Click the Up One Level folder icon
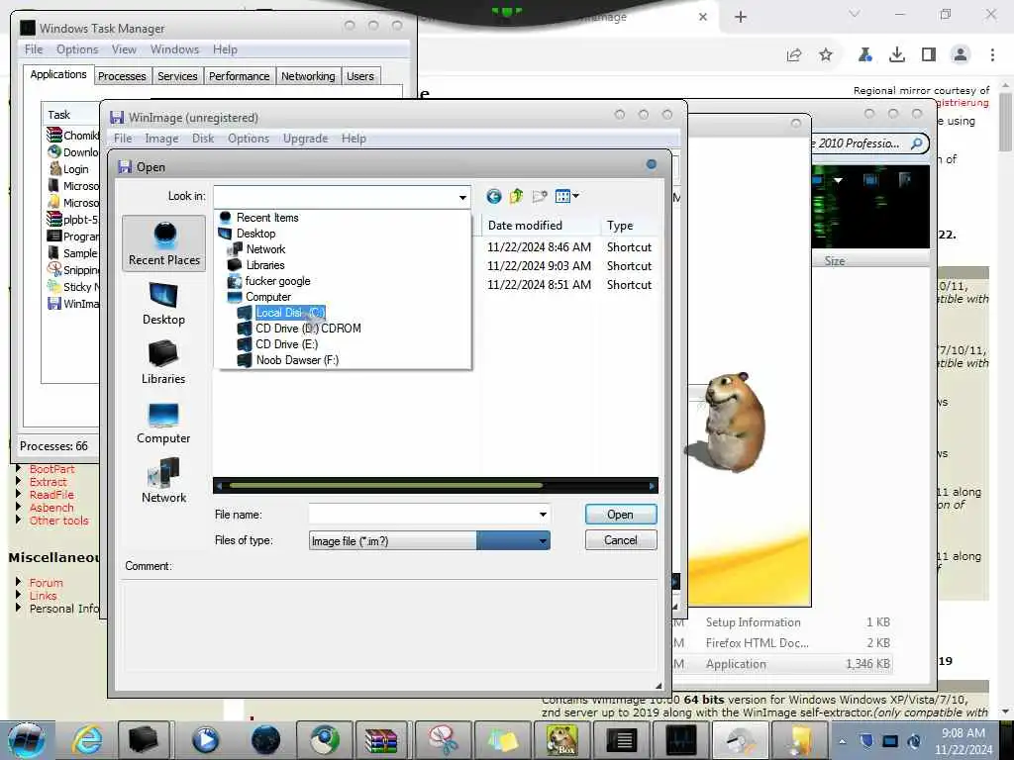Image resolution: width=1014 pixels, height=760 pixels. coord(516,196)
